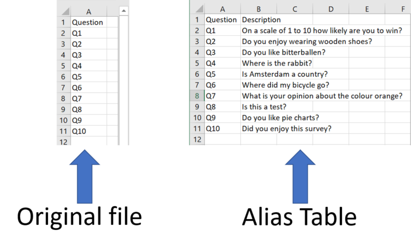This screenshot has height=249, width=411.
Task: Select the Question header cell in the left sheet
Action: click(88, 22)
